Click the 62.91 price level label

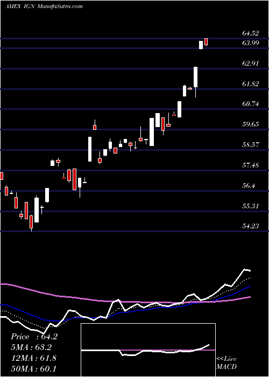251,64
